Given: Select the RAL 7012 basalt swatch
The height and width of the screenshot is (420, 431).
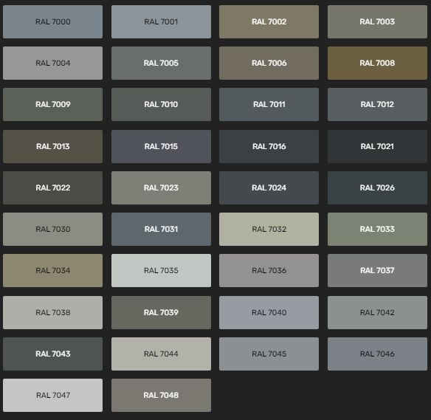Looking at the screenshot, I should pyautogui.click(x=377, y=104).
